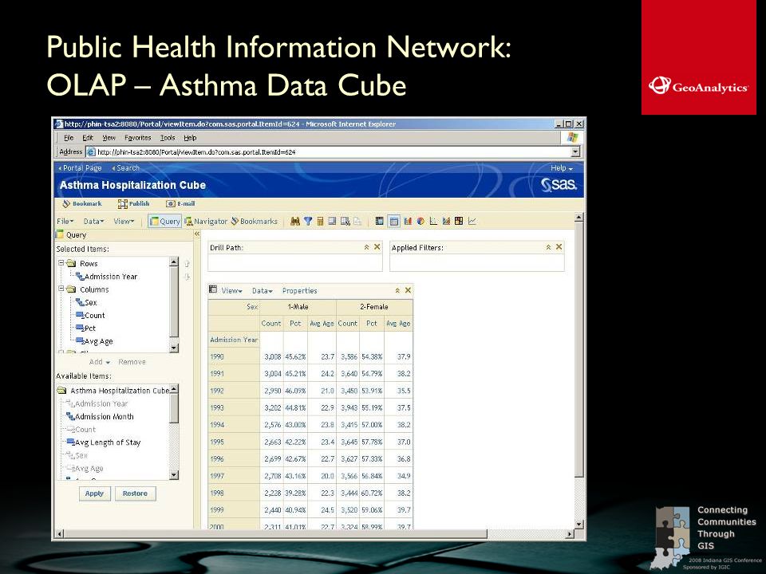766x574 pixels.
Task: Click the E-mail button
Action: click(180, 203)
